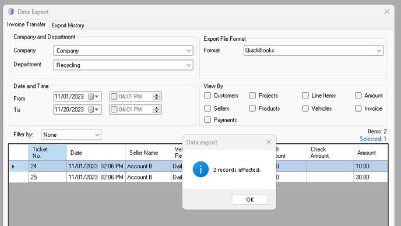Open the To date calendar picker icon

tap(93, 110)
